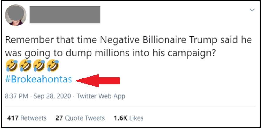View the 417 Retweets list
The height and width of the screenshot is (129, 262).
click(27, 118)
